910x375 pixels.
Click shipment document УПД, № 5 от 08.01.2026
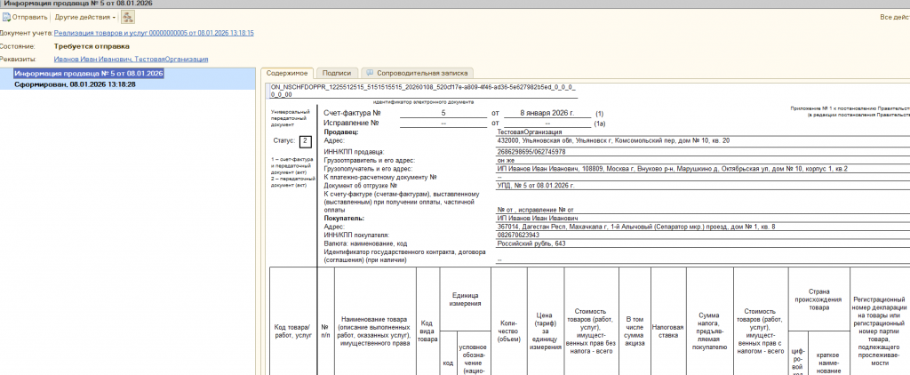pyautogui.click(x=536, y=185)
